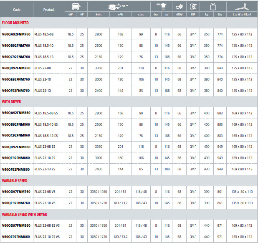Click the Lbs sub-header

click(220, 15)
